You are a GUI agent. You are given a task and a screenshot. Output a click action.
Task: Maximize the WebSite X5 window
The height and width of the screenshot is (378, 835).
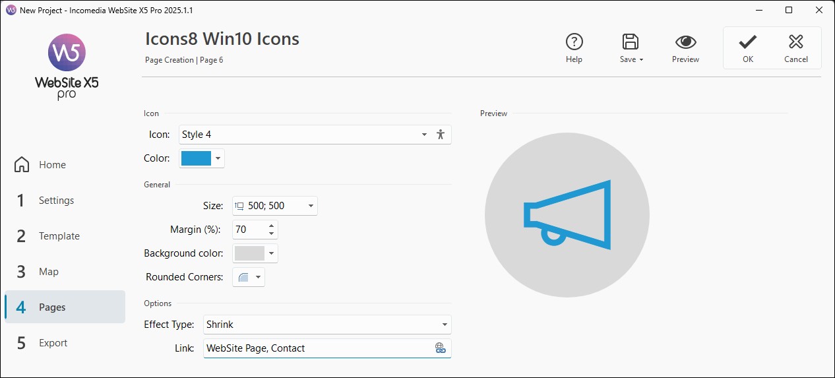pyautogui.click(x=789, y=11)
